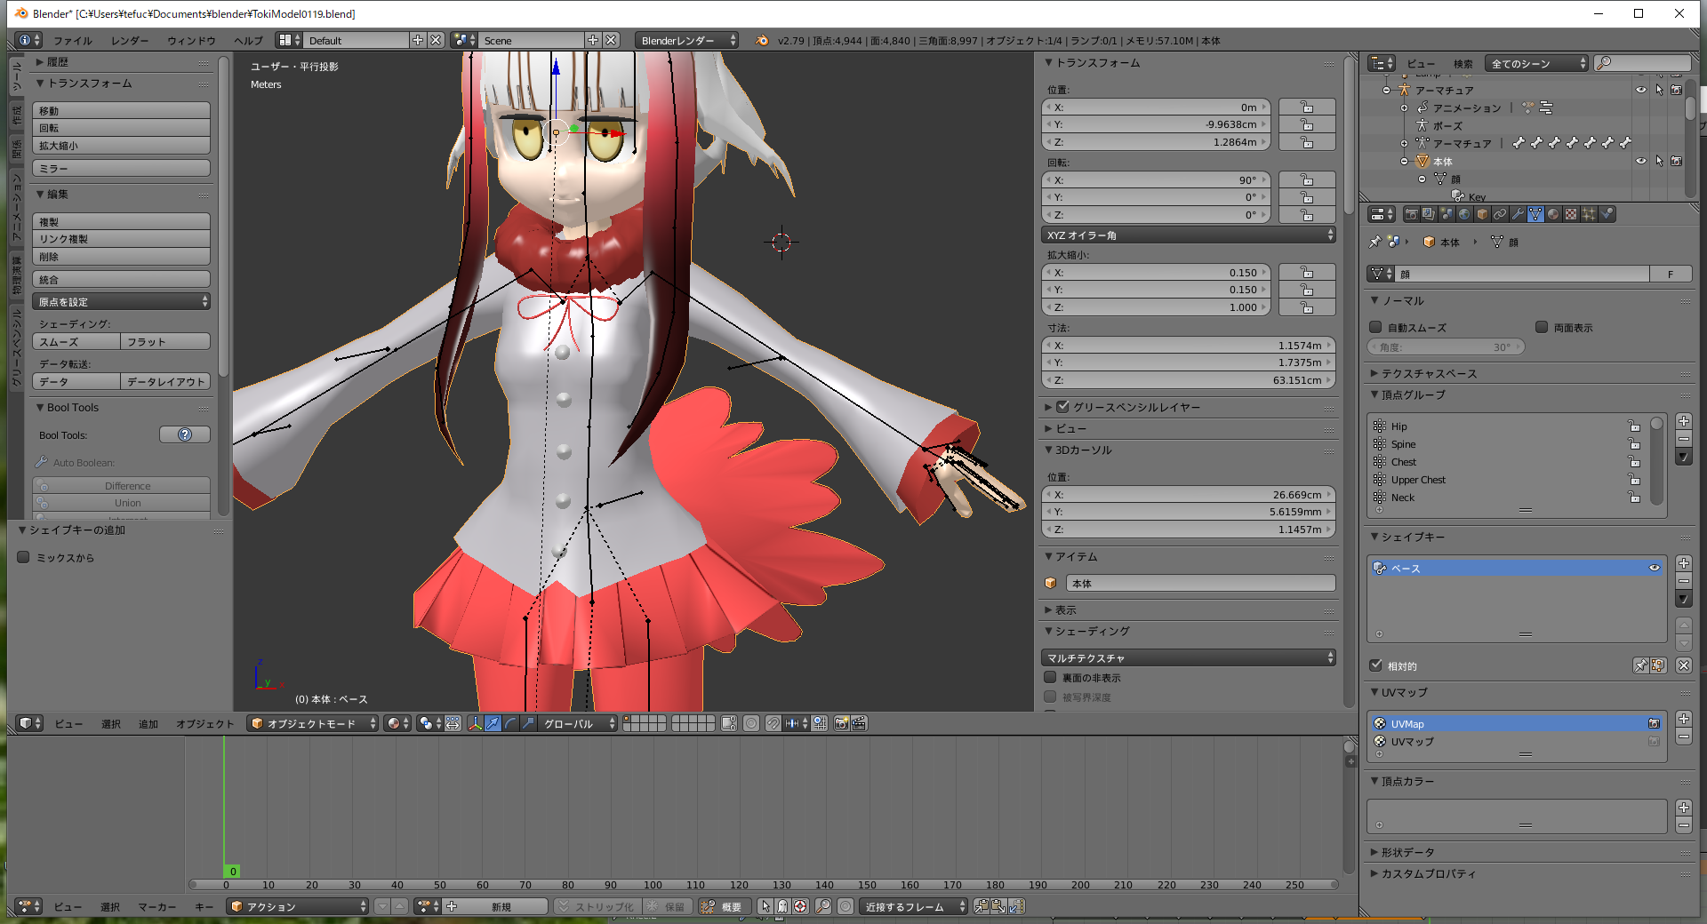The image size is (1707, 924).
Task: Enable the 裏面の非表示 checkbox
Action: (1050, 677)
